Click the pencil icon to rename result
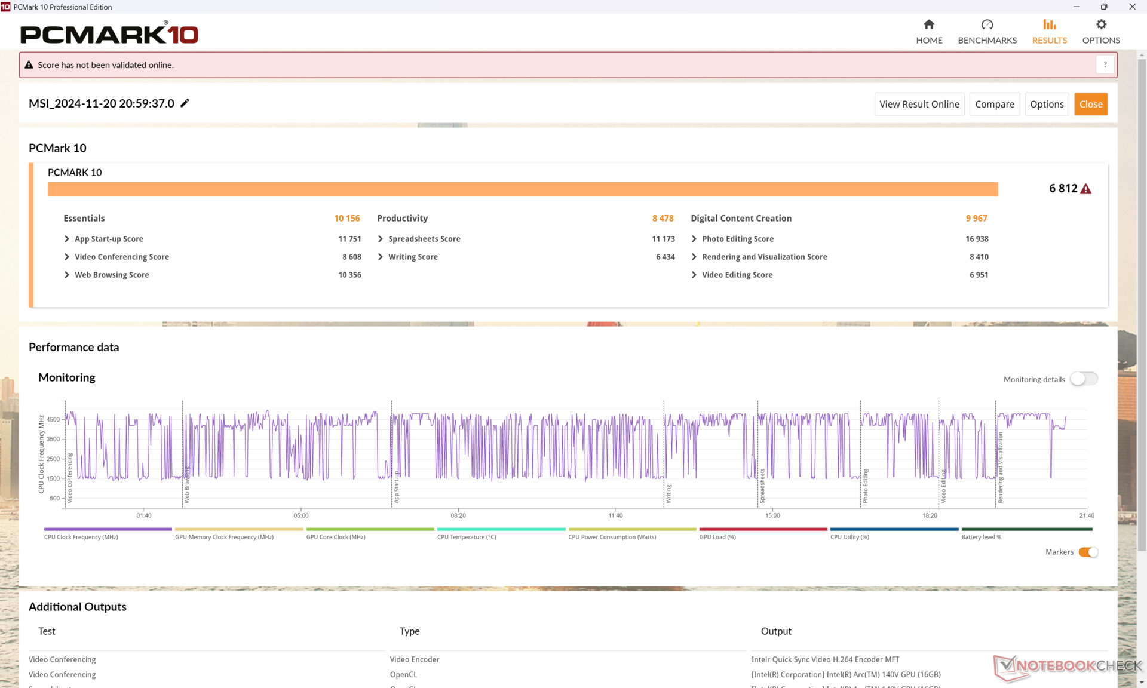Viewport: 1147px width, 688px height. (x=185, y=103)
